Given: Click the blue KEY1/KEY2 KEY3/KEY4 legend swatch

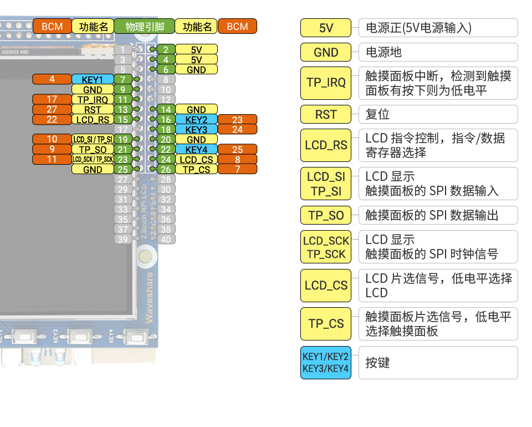Looking at the screenshot, I should pyautogui.click(x=326, y=363).
